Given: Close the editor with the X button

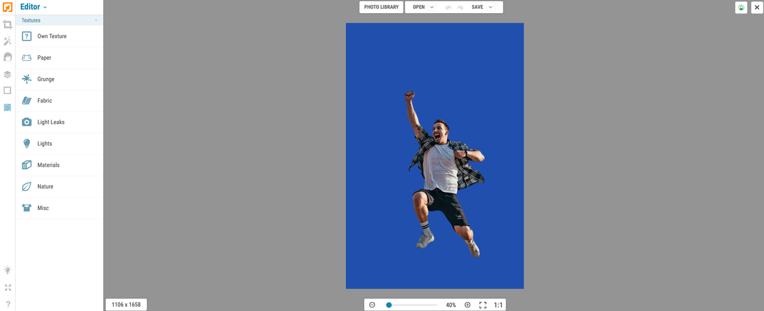Looking at the screenshot, I should 757,7.
